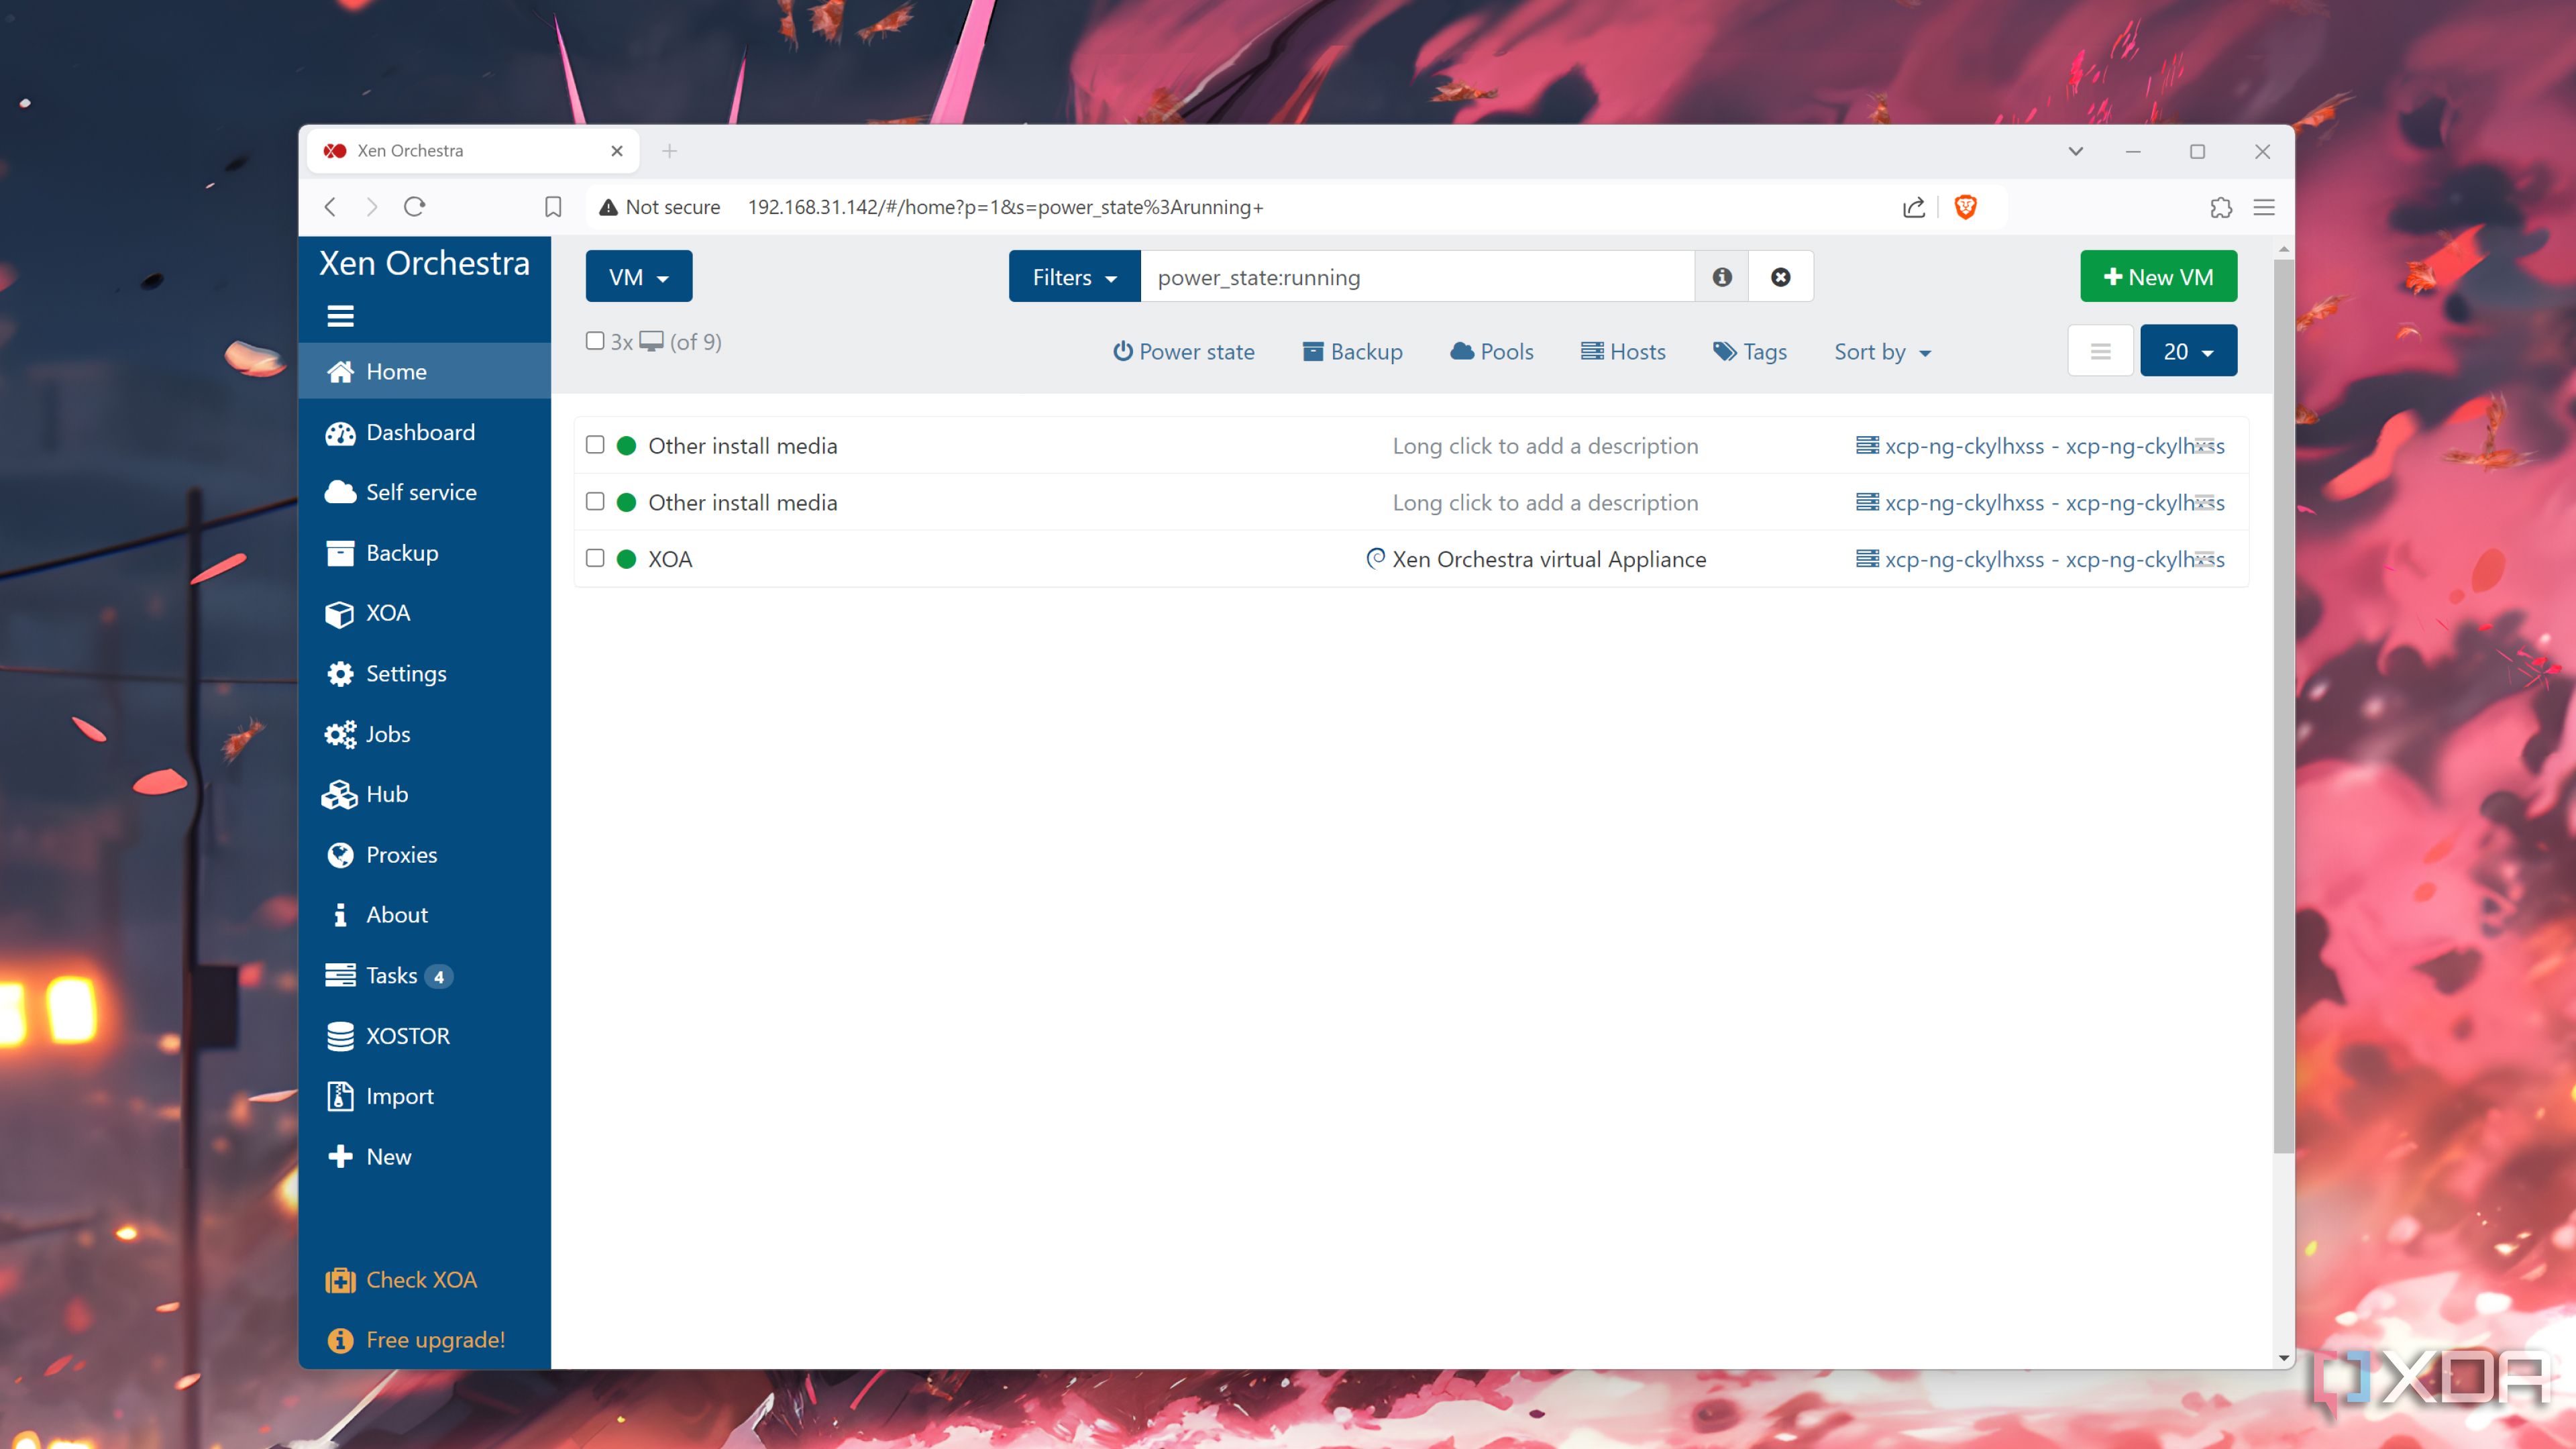Open XOA sidebar menu
2576x1449 pixels.
424,613
